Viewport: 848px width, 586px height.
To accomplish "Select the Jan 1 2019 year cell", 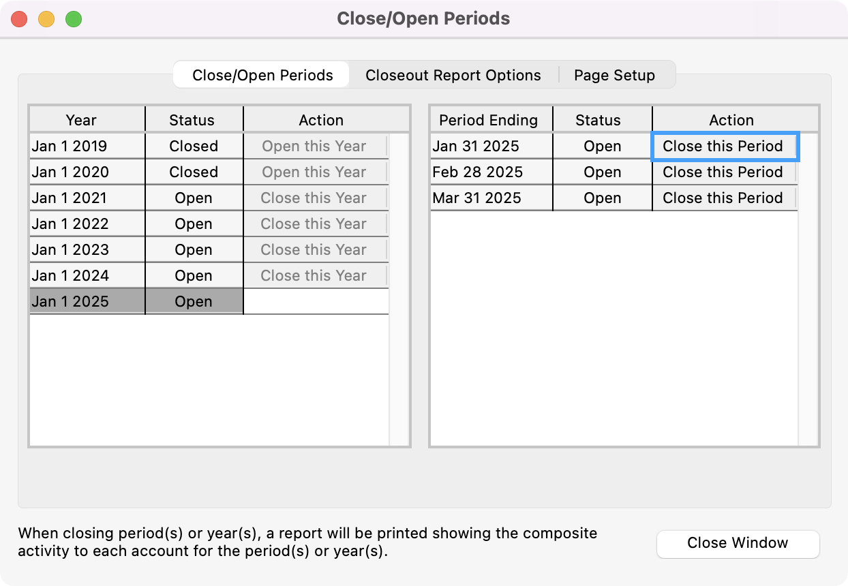I will [87, 146].
